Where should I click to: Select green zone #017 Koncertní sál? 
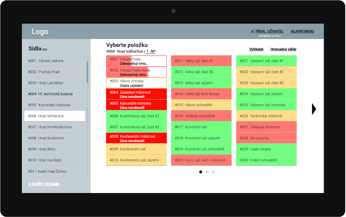click(201, 127)
